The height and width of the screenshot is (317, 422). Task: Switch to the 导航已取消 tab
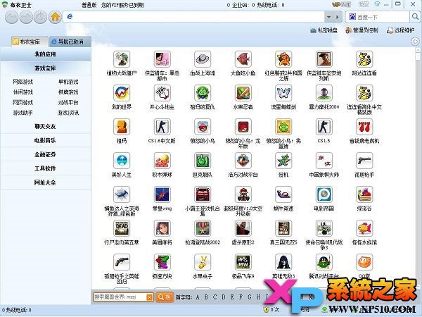(x=70, y=42)
